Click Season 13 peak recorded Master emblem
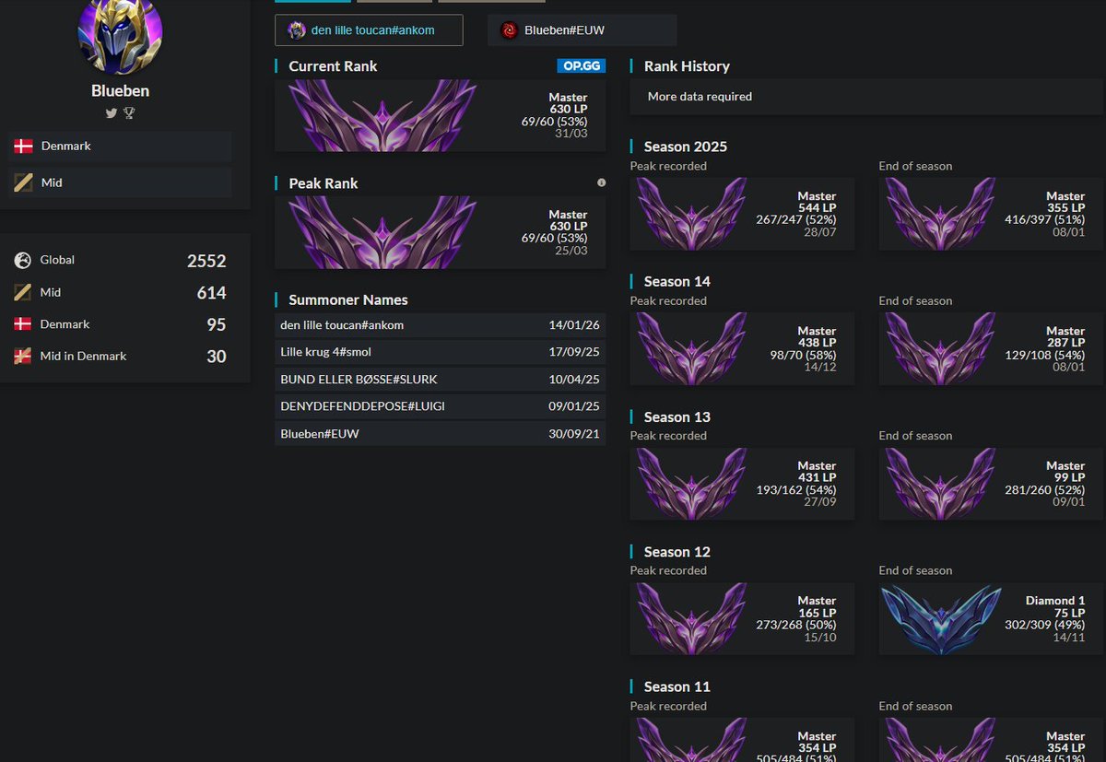This screenshot has width=1106, height=762. point(692,484)
